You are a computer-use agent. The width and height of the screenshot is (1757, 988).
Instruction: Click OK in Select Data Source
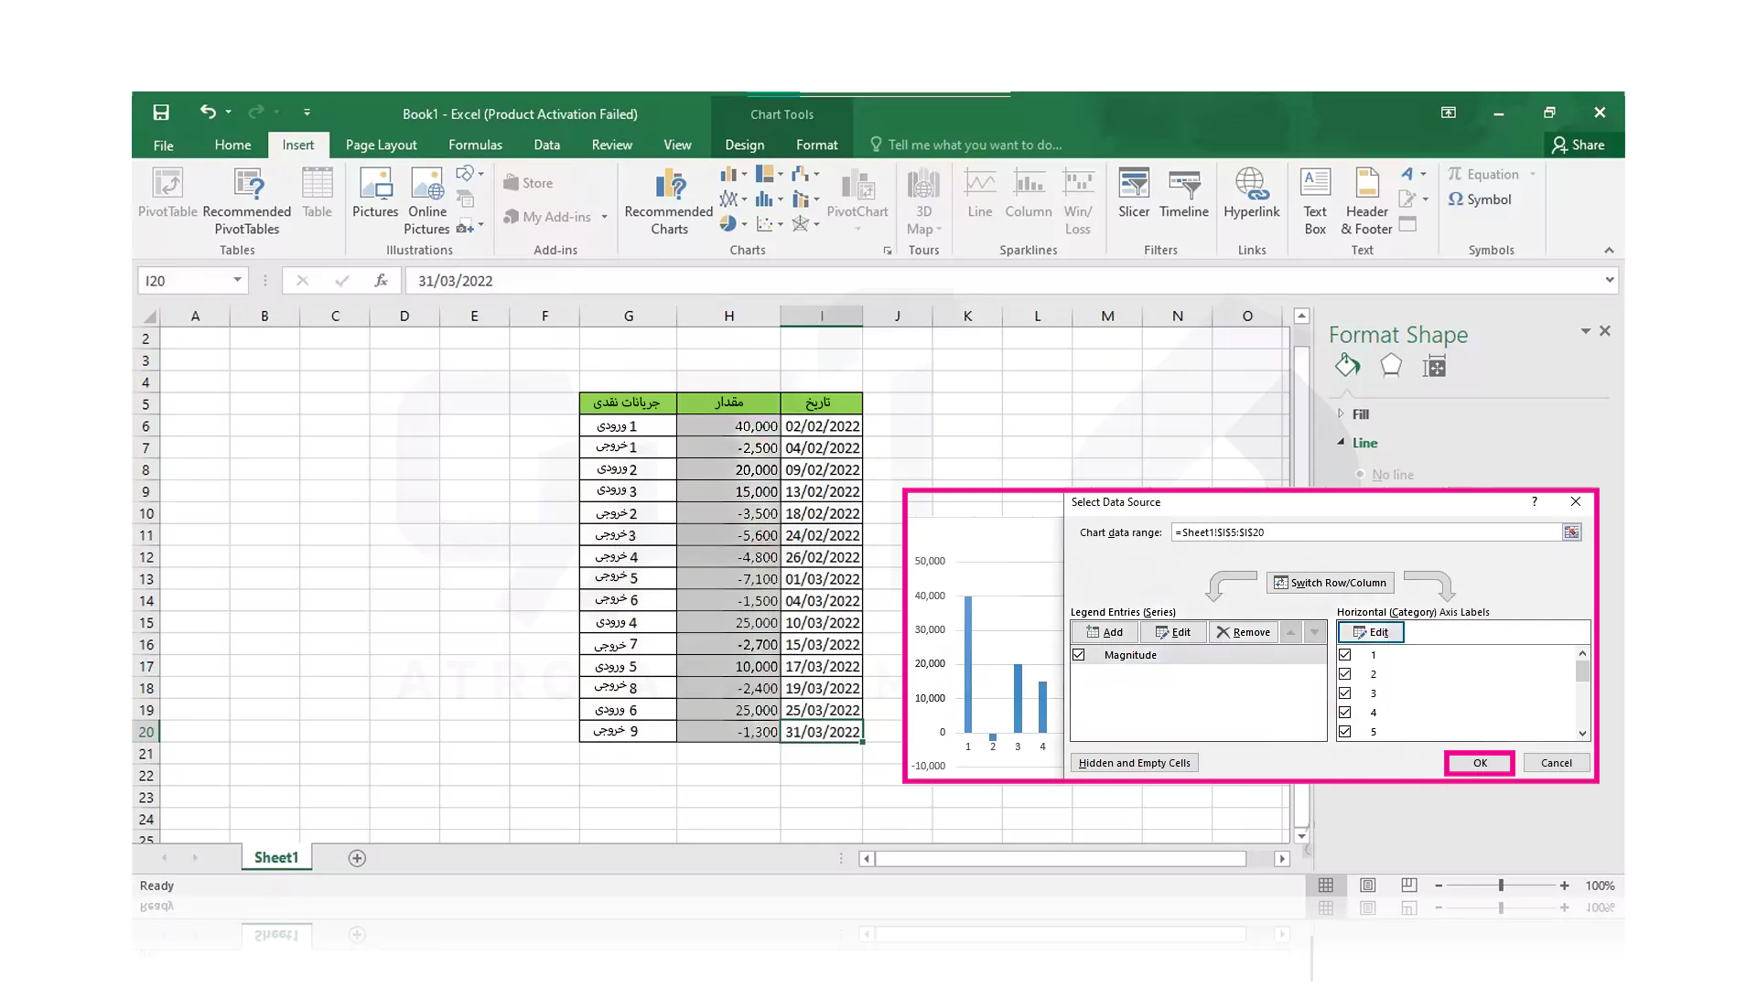1480,763
